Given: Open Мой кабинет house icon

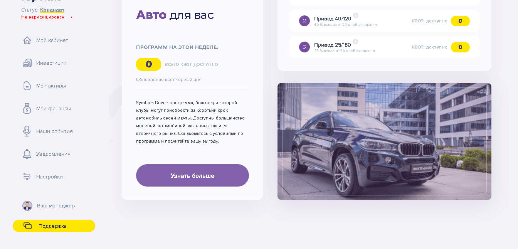Looking at the screenshot, I should coord(27,40).
